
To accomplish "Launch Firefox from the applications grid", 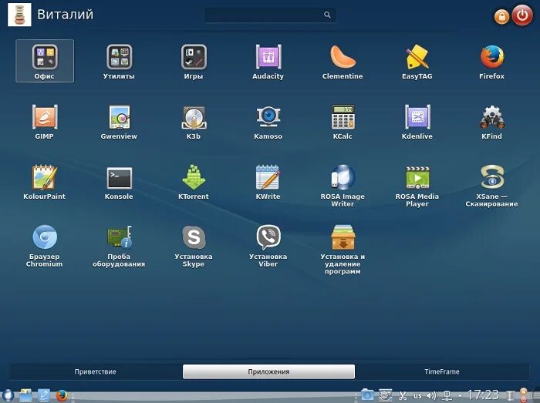I will point(492,61).
